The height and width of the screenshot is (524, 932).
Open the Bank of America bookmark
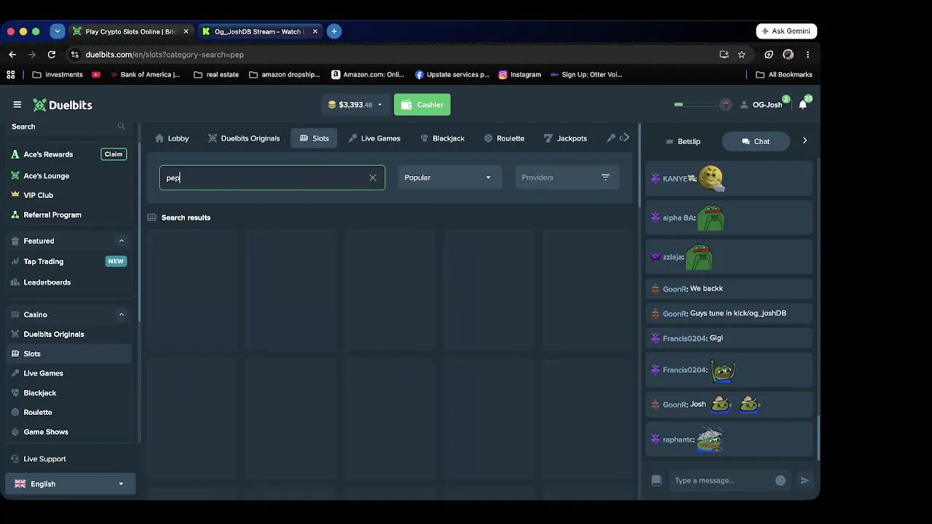[145, 74]
